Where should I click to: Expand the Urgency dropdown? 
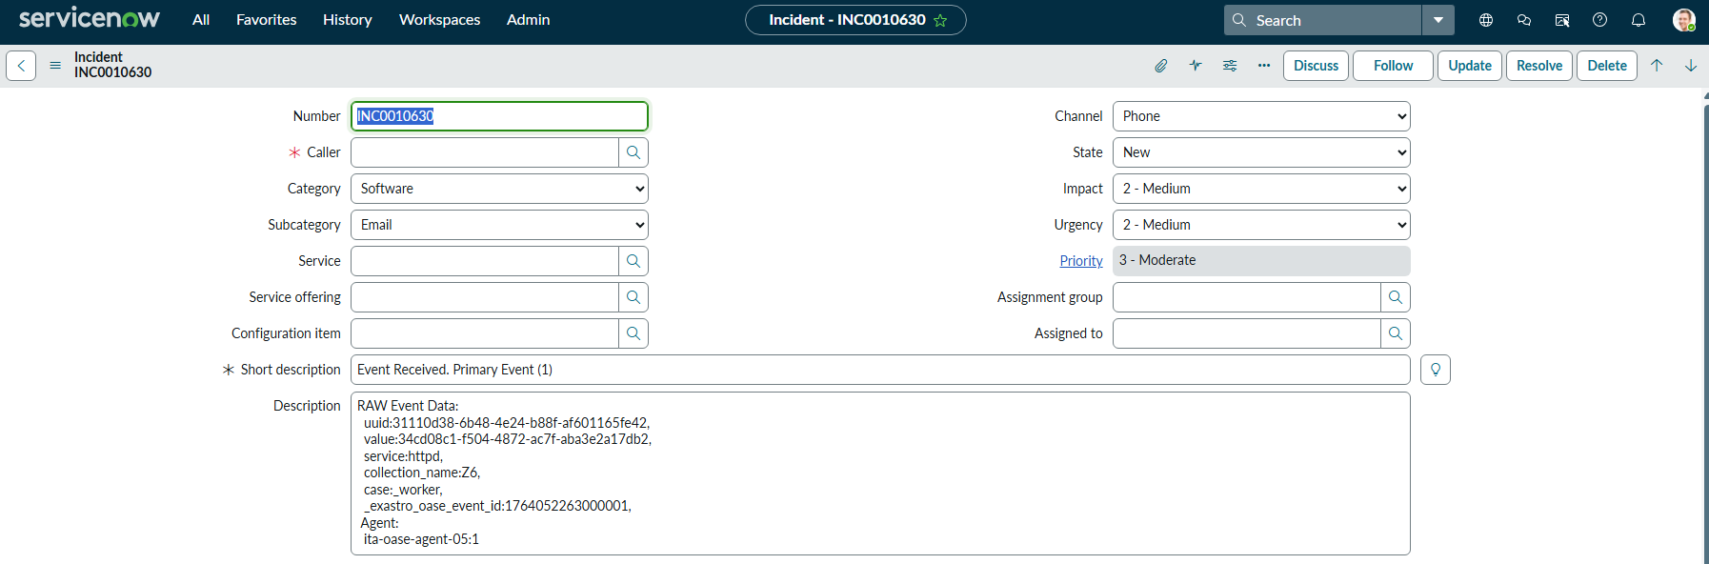(1261, 225)
